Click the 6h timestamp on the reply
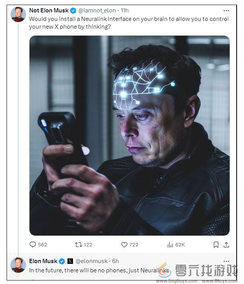 [116, 261]
